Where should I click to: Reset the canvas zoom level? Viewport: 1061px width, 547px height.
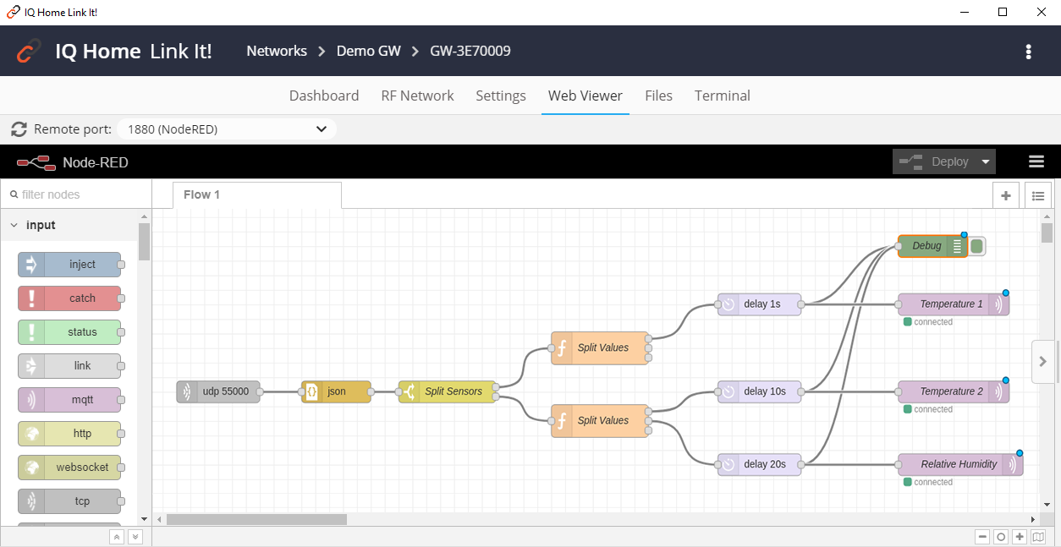click(x=1001, y=537)
